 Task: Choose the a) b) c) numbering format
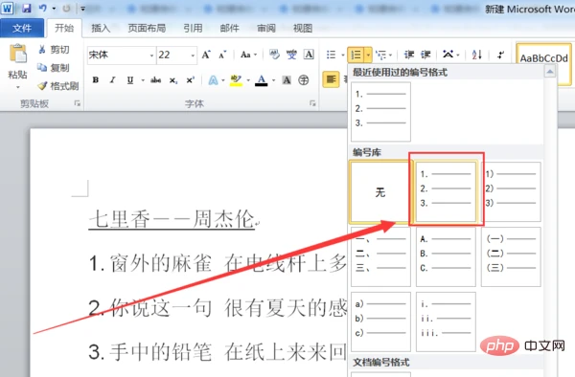coord(380,322)
